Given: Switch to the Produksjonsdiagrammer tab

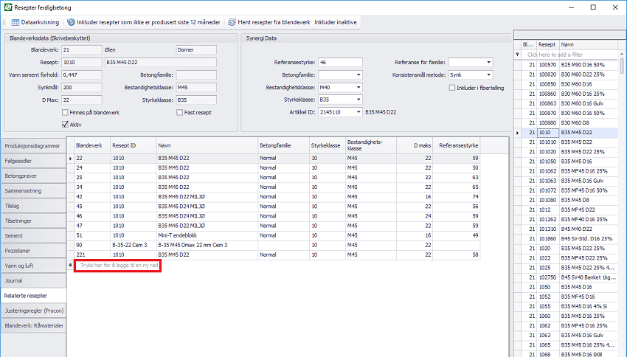Looking at the screenshot, I should coord(32,146).
